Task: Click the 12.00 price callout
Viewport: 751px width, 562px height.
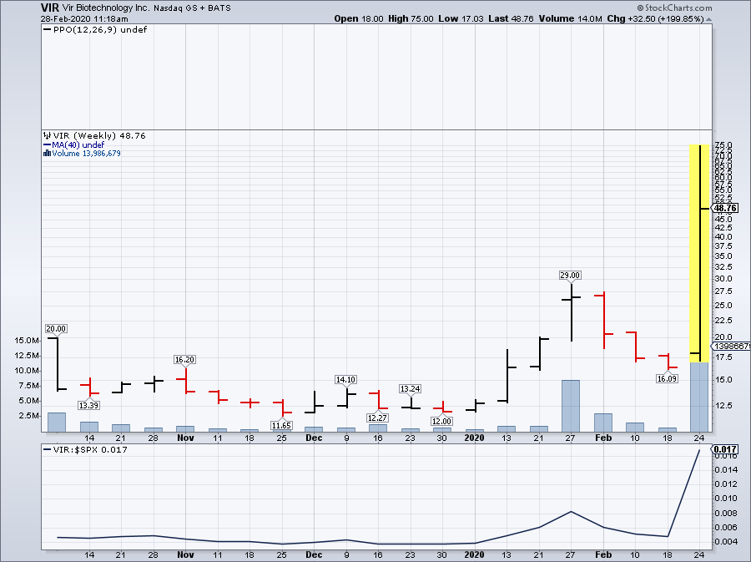Action: coord(441,421)
